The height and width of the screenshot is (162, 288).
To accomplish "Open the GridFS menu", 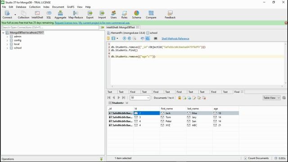I will 71,7.
